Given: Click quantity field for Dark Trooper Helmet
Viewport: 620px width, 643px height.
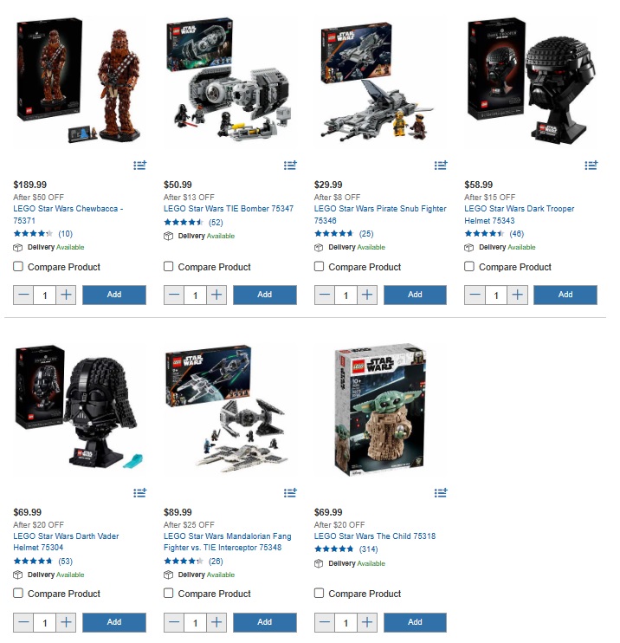Looking at the screenshot, I should [496, 295].
